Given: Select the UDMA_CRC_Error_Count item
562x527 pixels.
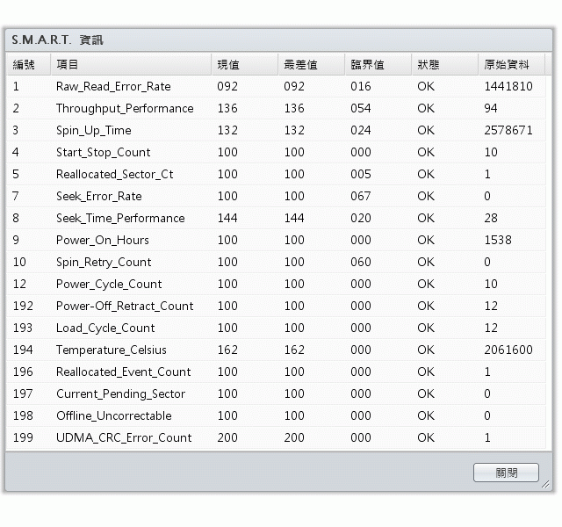Looking at the screenshot, I should tap(124, 437).
